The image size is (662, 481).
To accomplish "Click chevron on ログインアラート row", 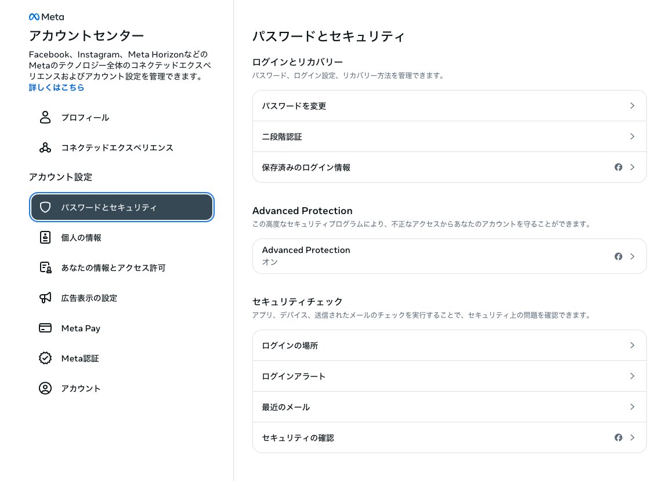I will tap(632, 376).
